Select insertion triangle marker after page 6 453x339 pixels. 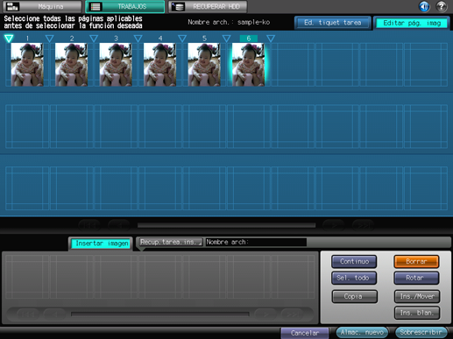[x=271, y=39]
